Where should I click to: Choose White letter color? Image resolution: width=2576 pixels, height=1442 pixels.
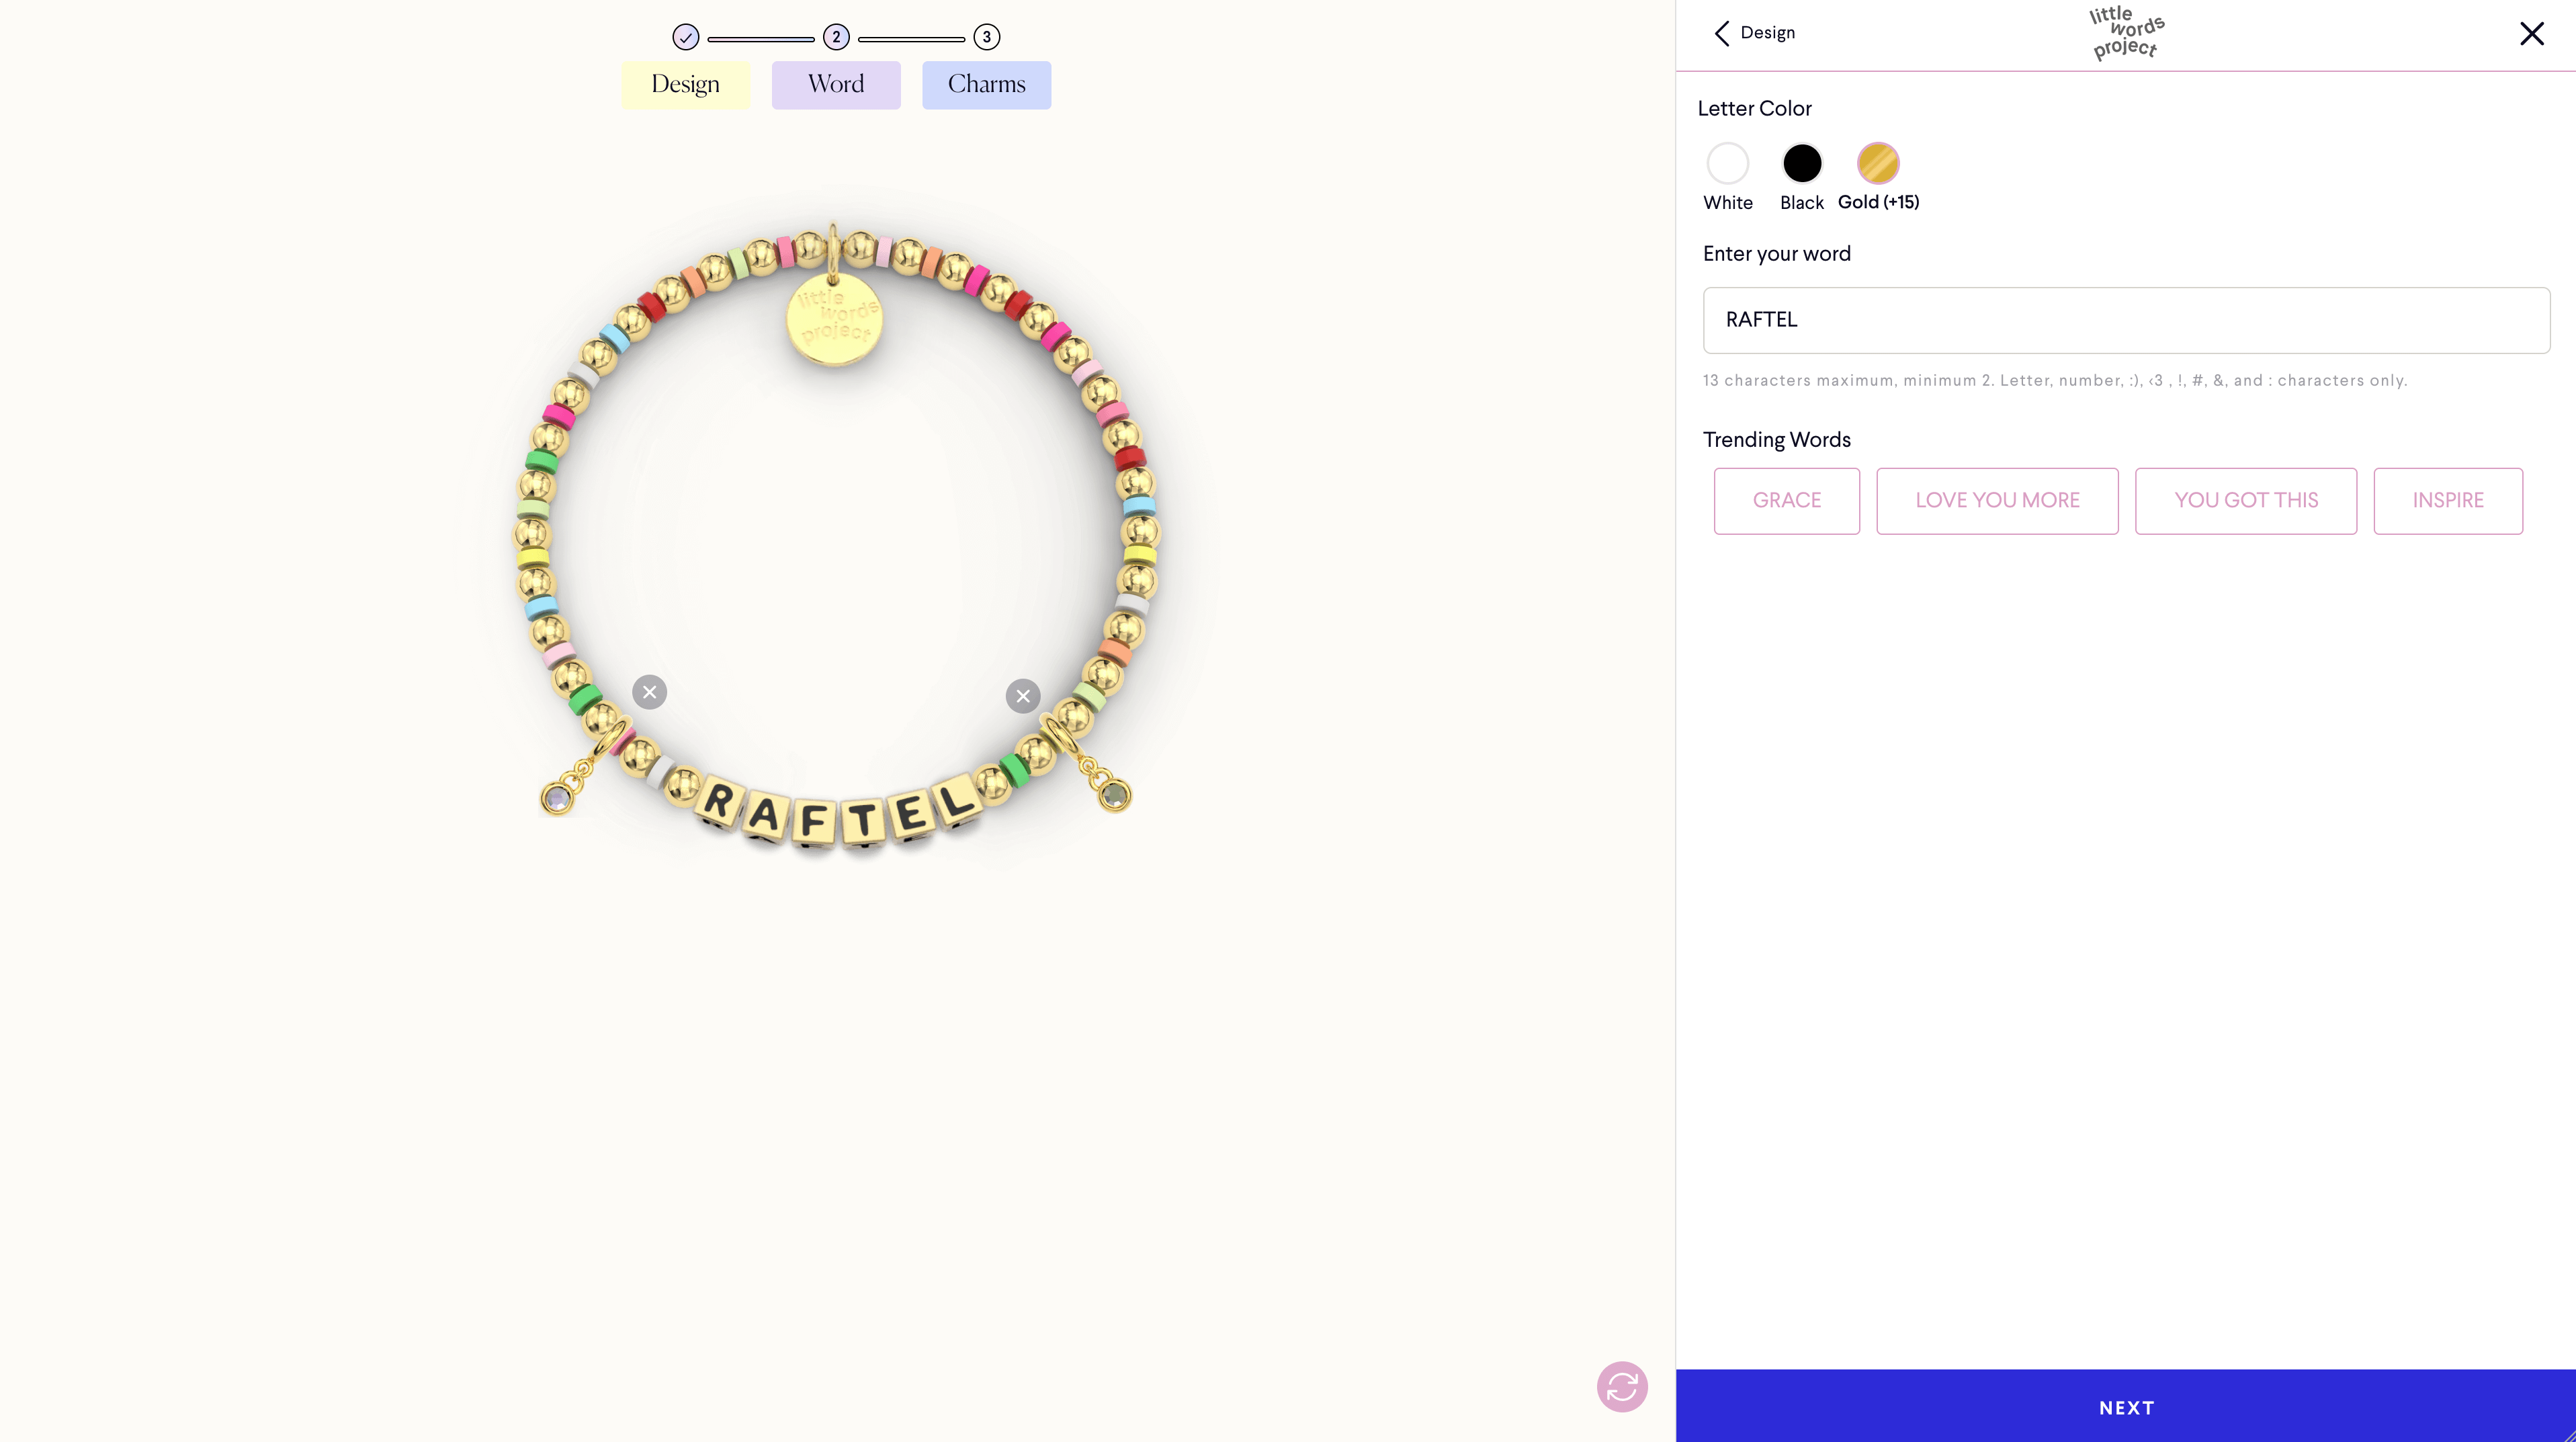pyautogui.click(x=1727, y=163)
